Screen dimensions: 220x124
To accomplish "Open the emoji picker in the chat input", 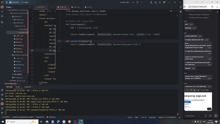I will (x=210, y=116).
